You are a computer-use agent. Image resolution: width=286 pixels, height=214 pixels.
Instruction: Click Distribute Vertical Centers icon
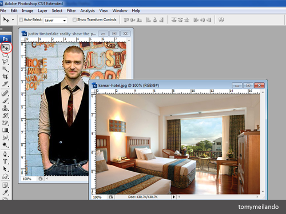click(x=180, y=19)
